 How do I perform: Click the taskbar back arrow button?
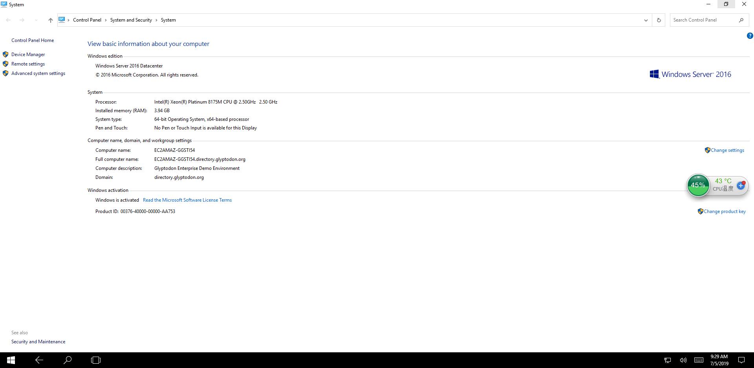pyautogui.click(x=39, y=360)
